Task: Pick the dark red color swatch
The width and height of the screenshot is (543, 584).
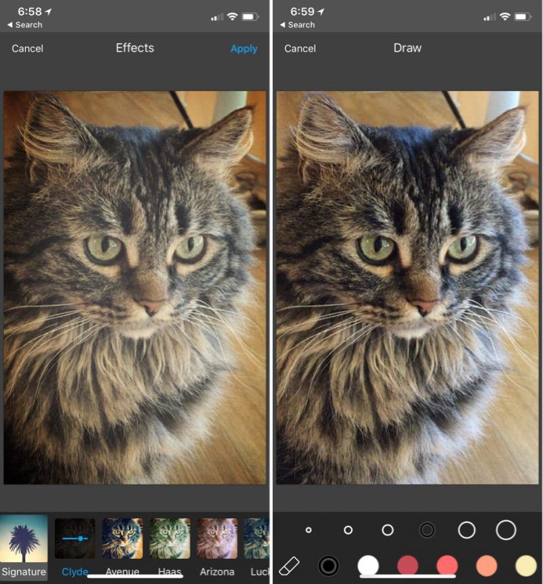Action: [x=407, y=565]
